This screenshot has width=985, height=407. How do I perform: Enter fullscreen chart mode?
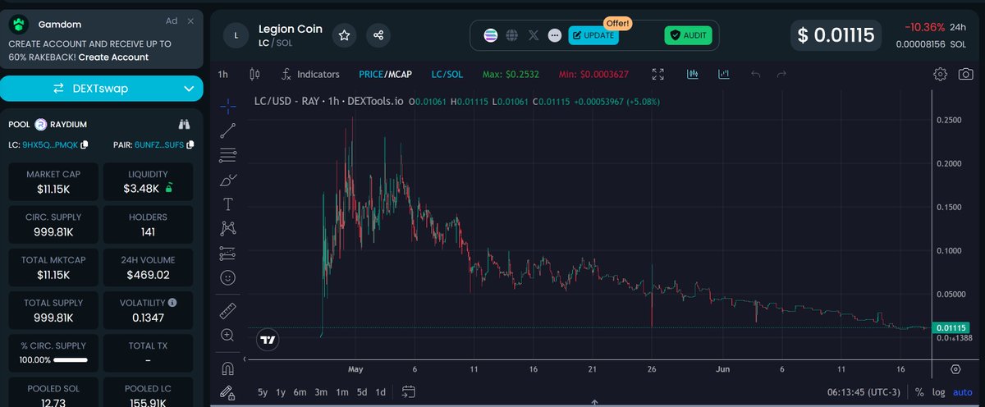coord(657,74)
